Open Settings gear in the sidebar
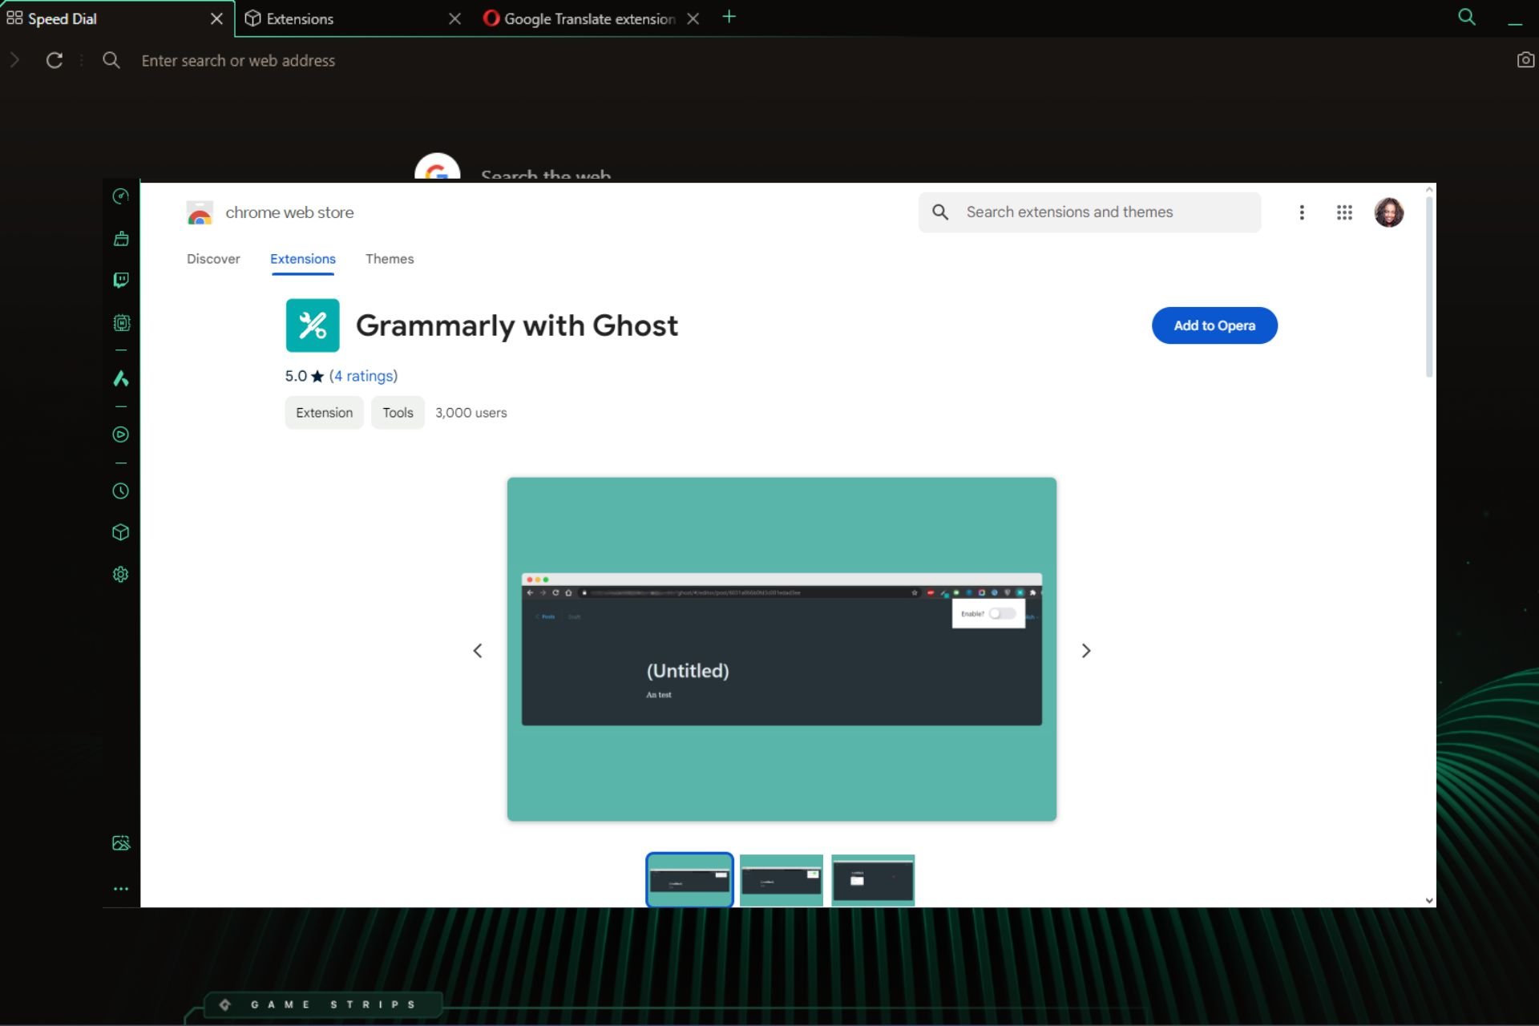This screenshot has height=1026, width=1539. coord(121,574)
